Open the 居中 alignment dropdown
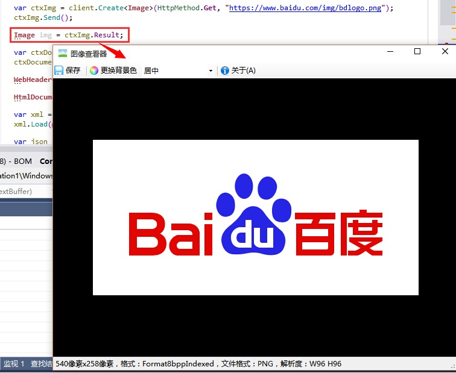 [178, 71]
